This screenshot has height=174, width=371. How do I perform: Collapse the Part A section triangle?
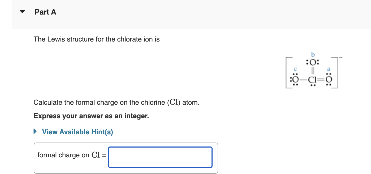point(23,11)
